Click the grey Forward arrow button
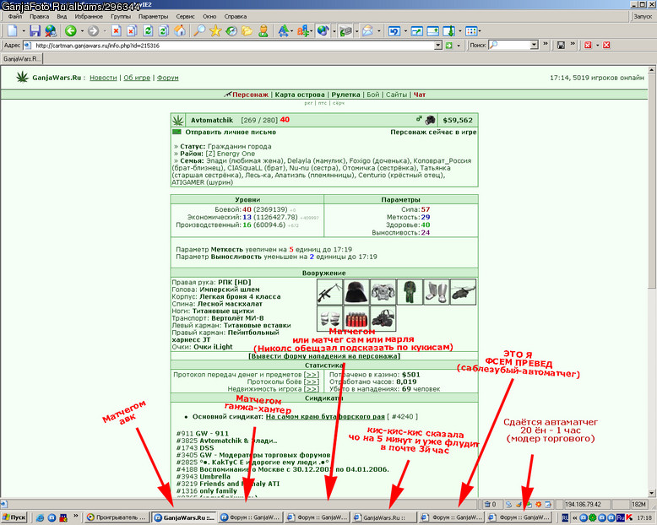The image size is (657, 525). [93, 31]
